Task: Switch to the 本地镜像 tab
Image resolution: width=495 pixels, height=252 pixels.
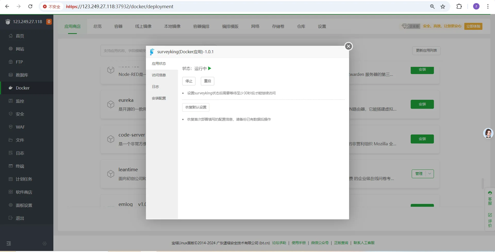Action: tap(172, 26)
